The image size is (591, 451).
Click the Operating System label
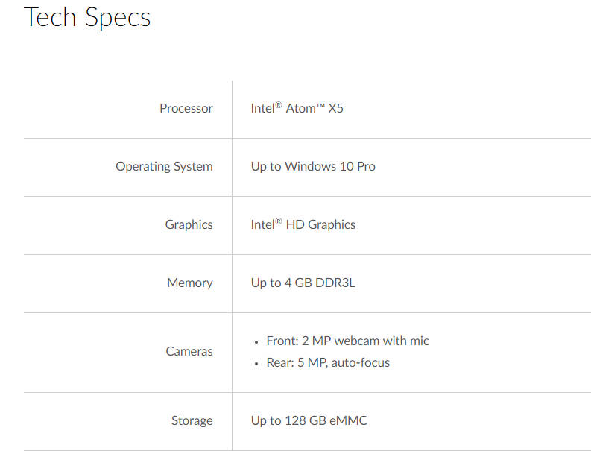(164, 167)
